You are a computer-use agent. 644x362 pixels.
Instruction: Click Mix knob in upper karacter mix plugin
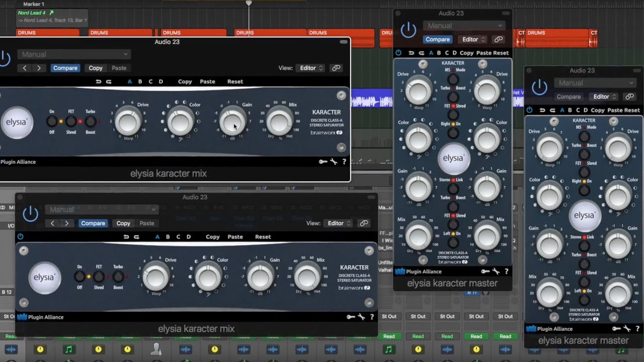click(279, 121)
